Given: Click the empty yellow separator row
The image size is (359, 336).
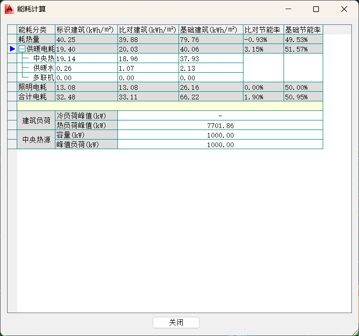Looking at the screenshot, I should tap(169, 106).
